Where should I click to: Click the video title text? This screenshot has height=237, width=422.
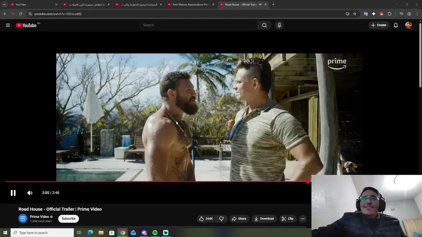(x=60, y=209)
